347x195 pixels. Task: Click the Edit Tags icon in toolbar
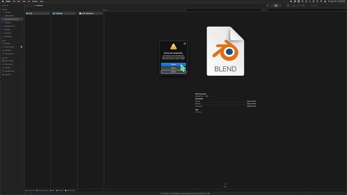tap(298, 5)
